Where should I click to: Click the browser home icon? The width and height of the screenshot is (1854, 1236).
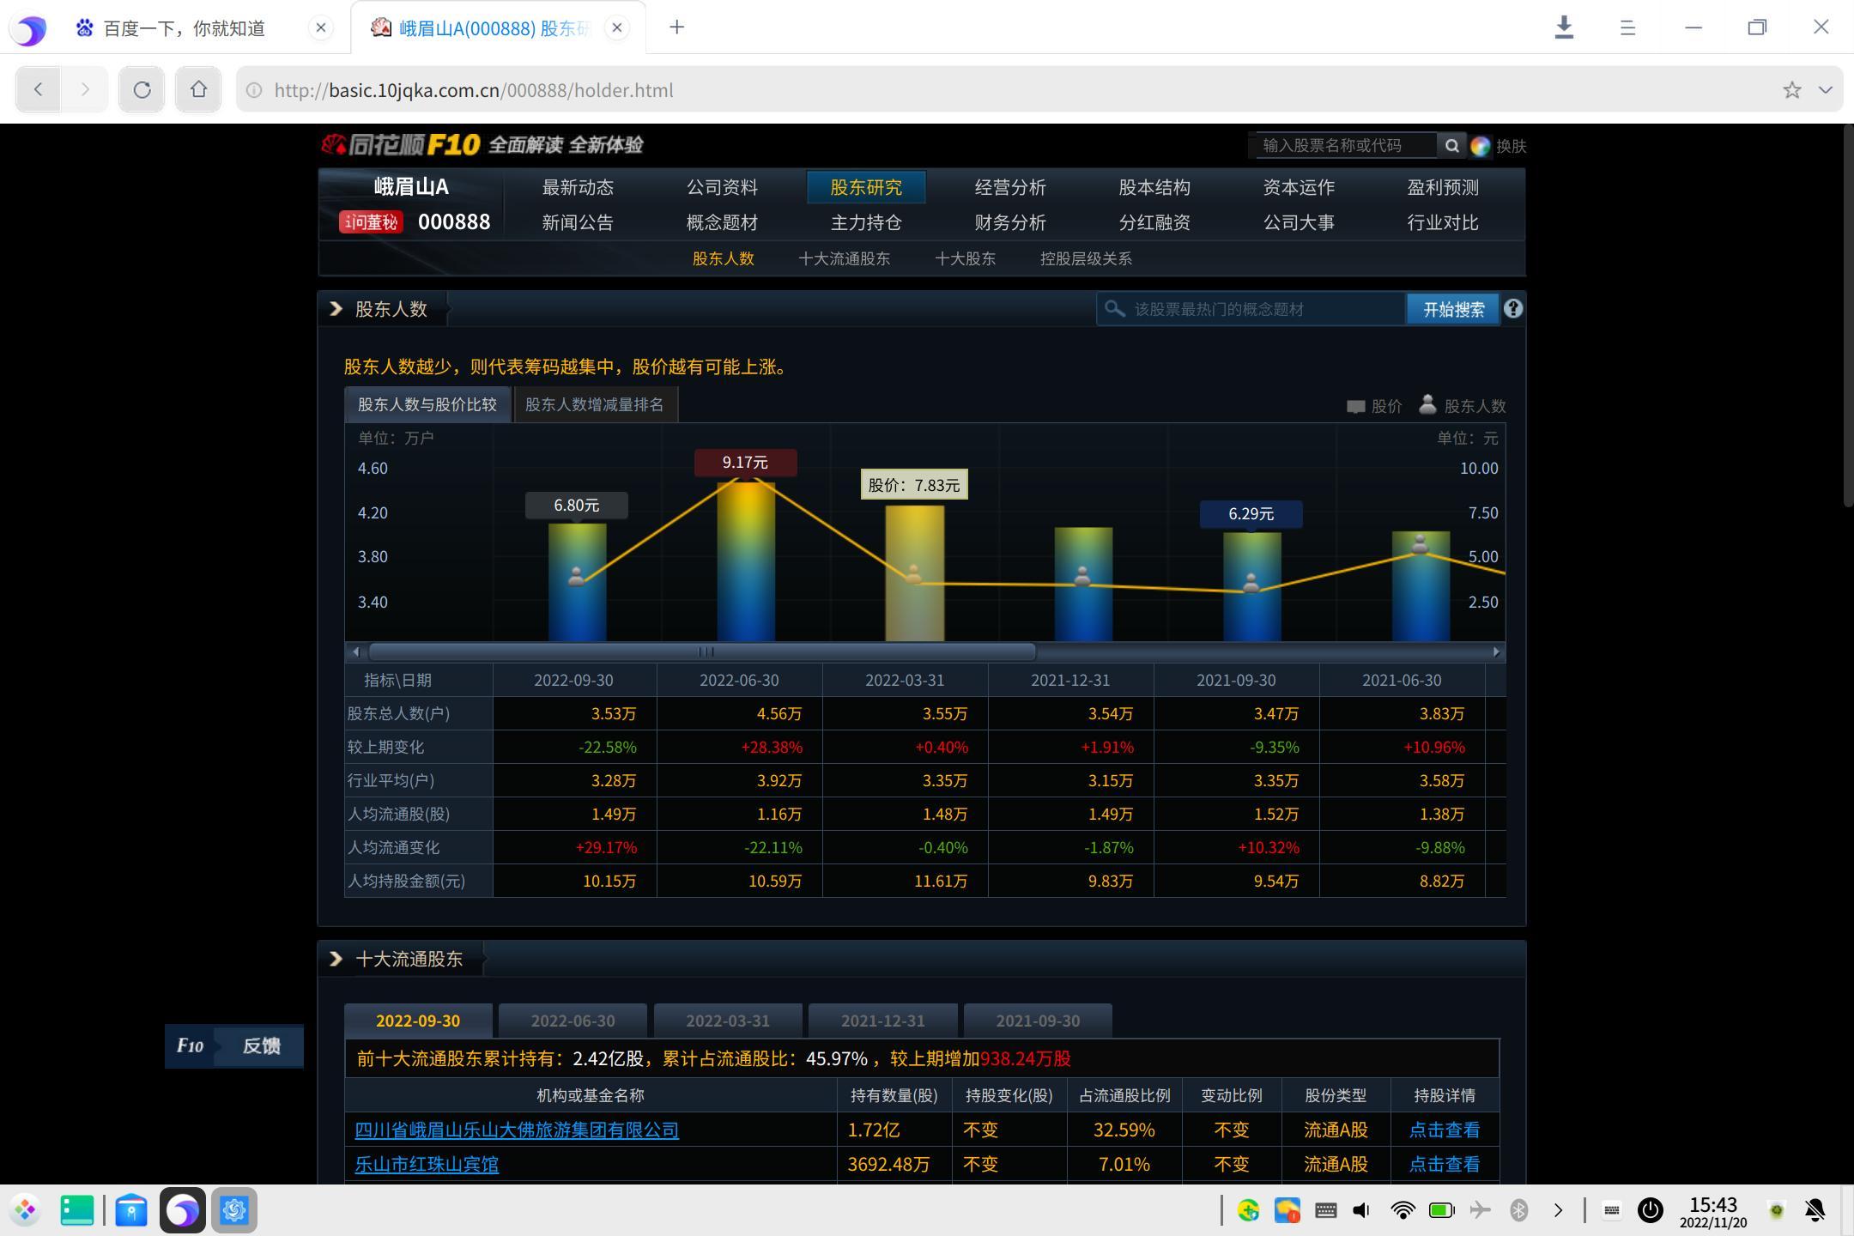point(198,89)
